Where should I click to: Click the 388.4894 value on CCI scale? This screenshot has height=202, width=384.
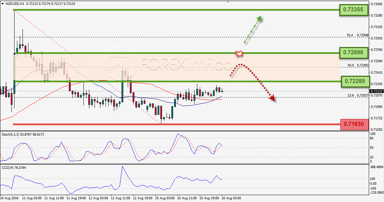[377, 167]
